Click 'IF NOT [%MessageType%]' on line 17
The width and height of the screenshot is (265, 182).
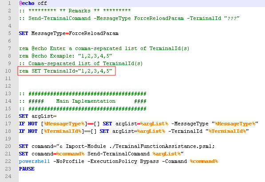click(x=53, y=124)
